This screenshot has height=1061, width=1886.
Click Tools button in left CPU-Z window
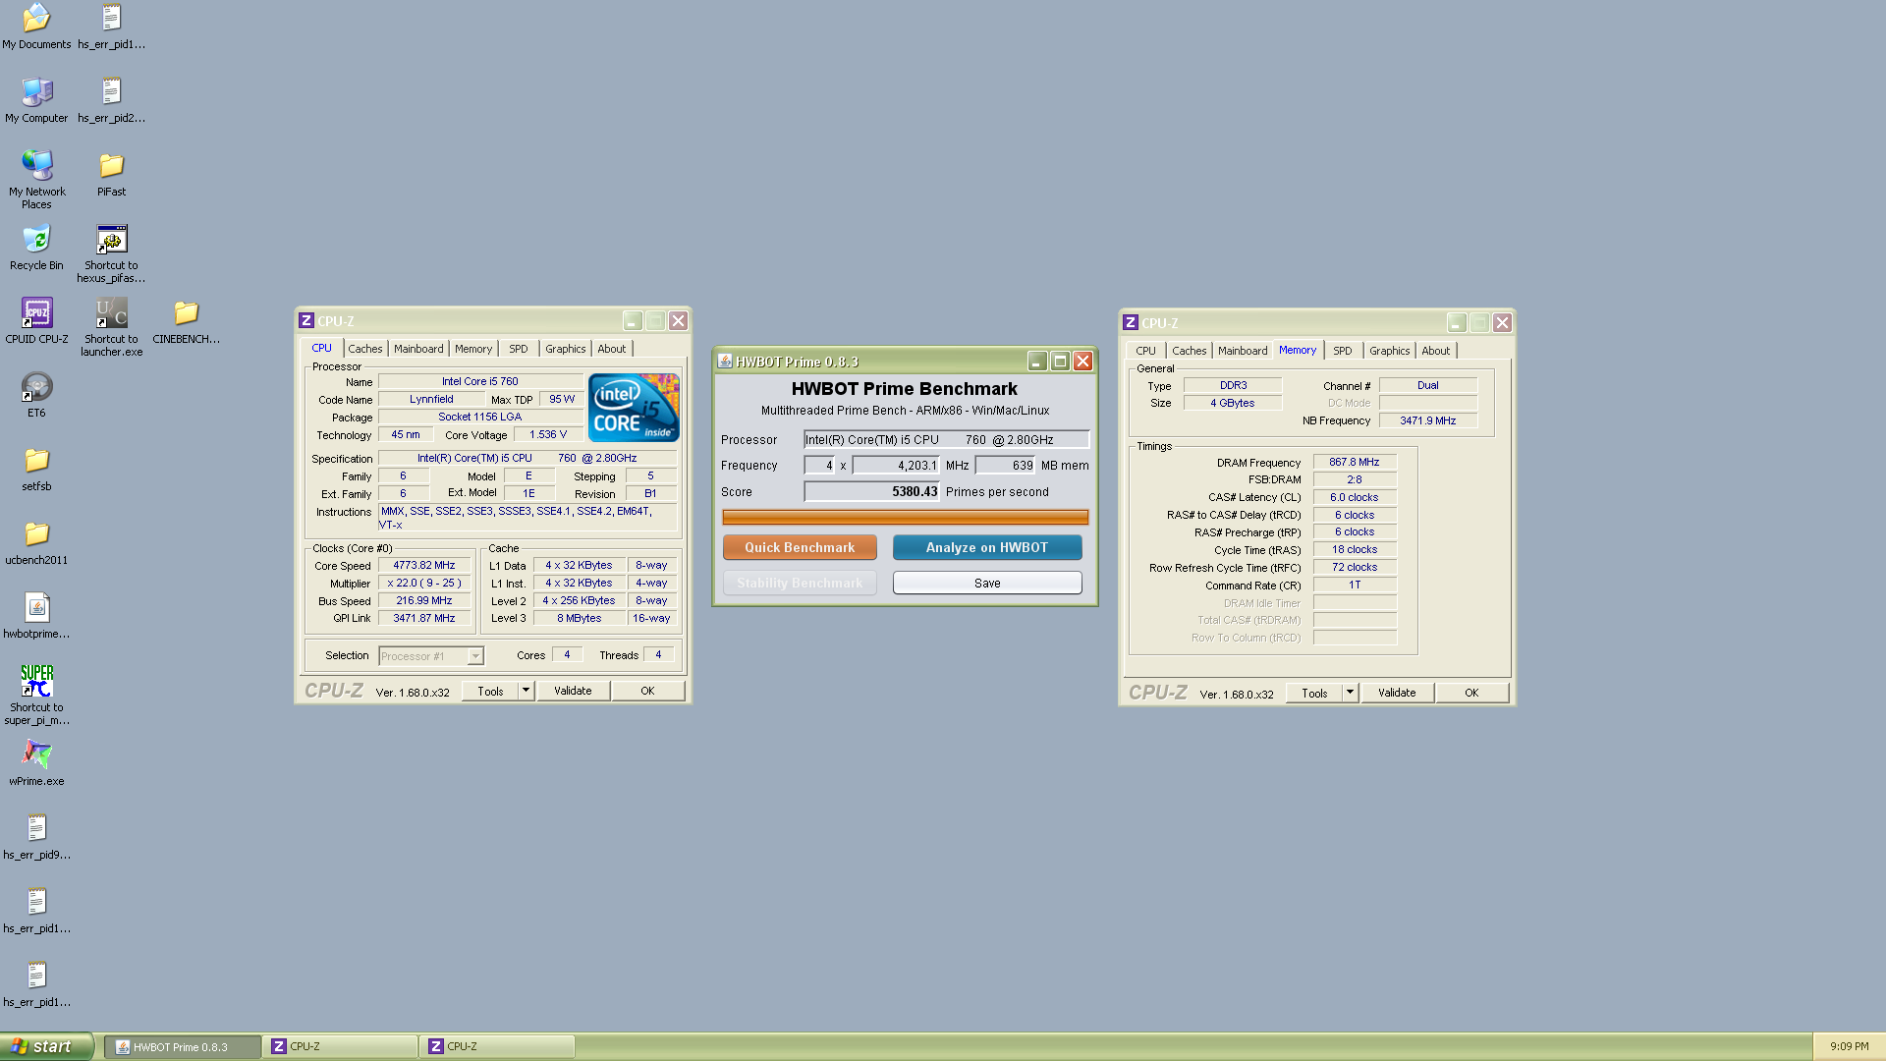(x=490, y=691)
